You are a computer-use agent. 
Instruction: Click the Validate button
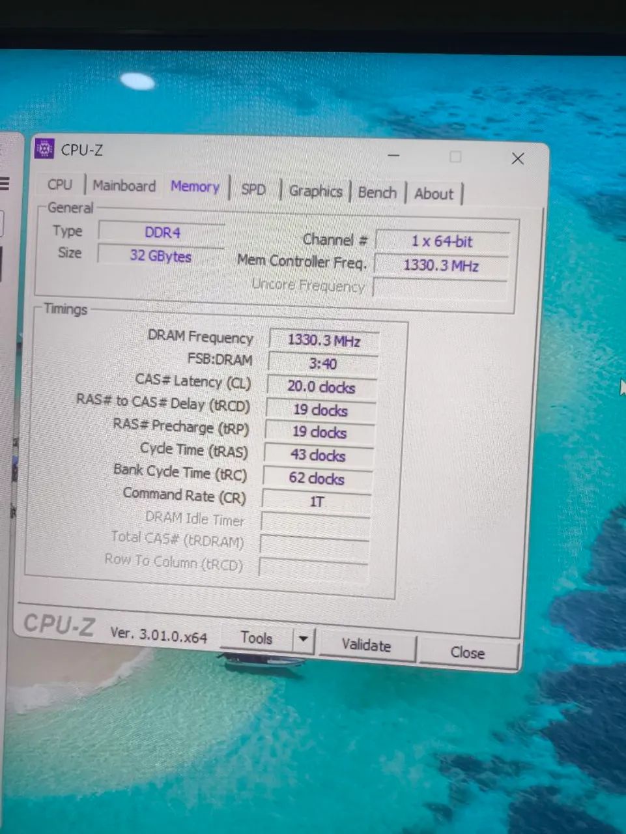pos(367,645)
